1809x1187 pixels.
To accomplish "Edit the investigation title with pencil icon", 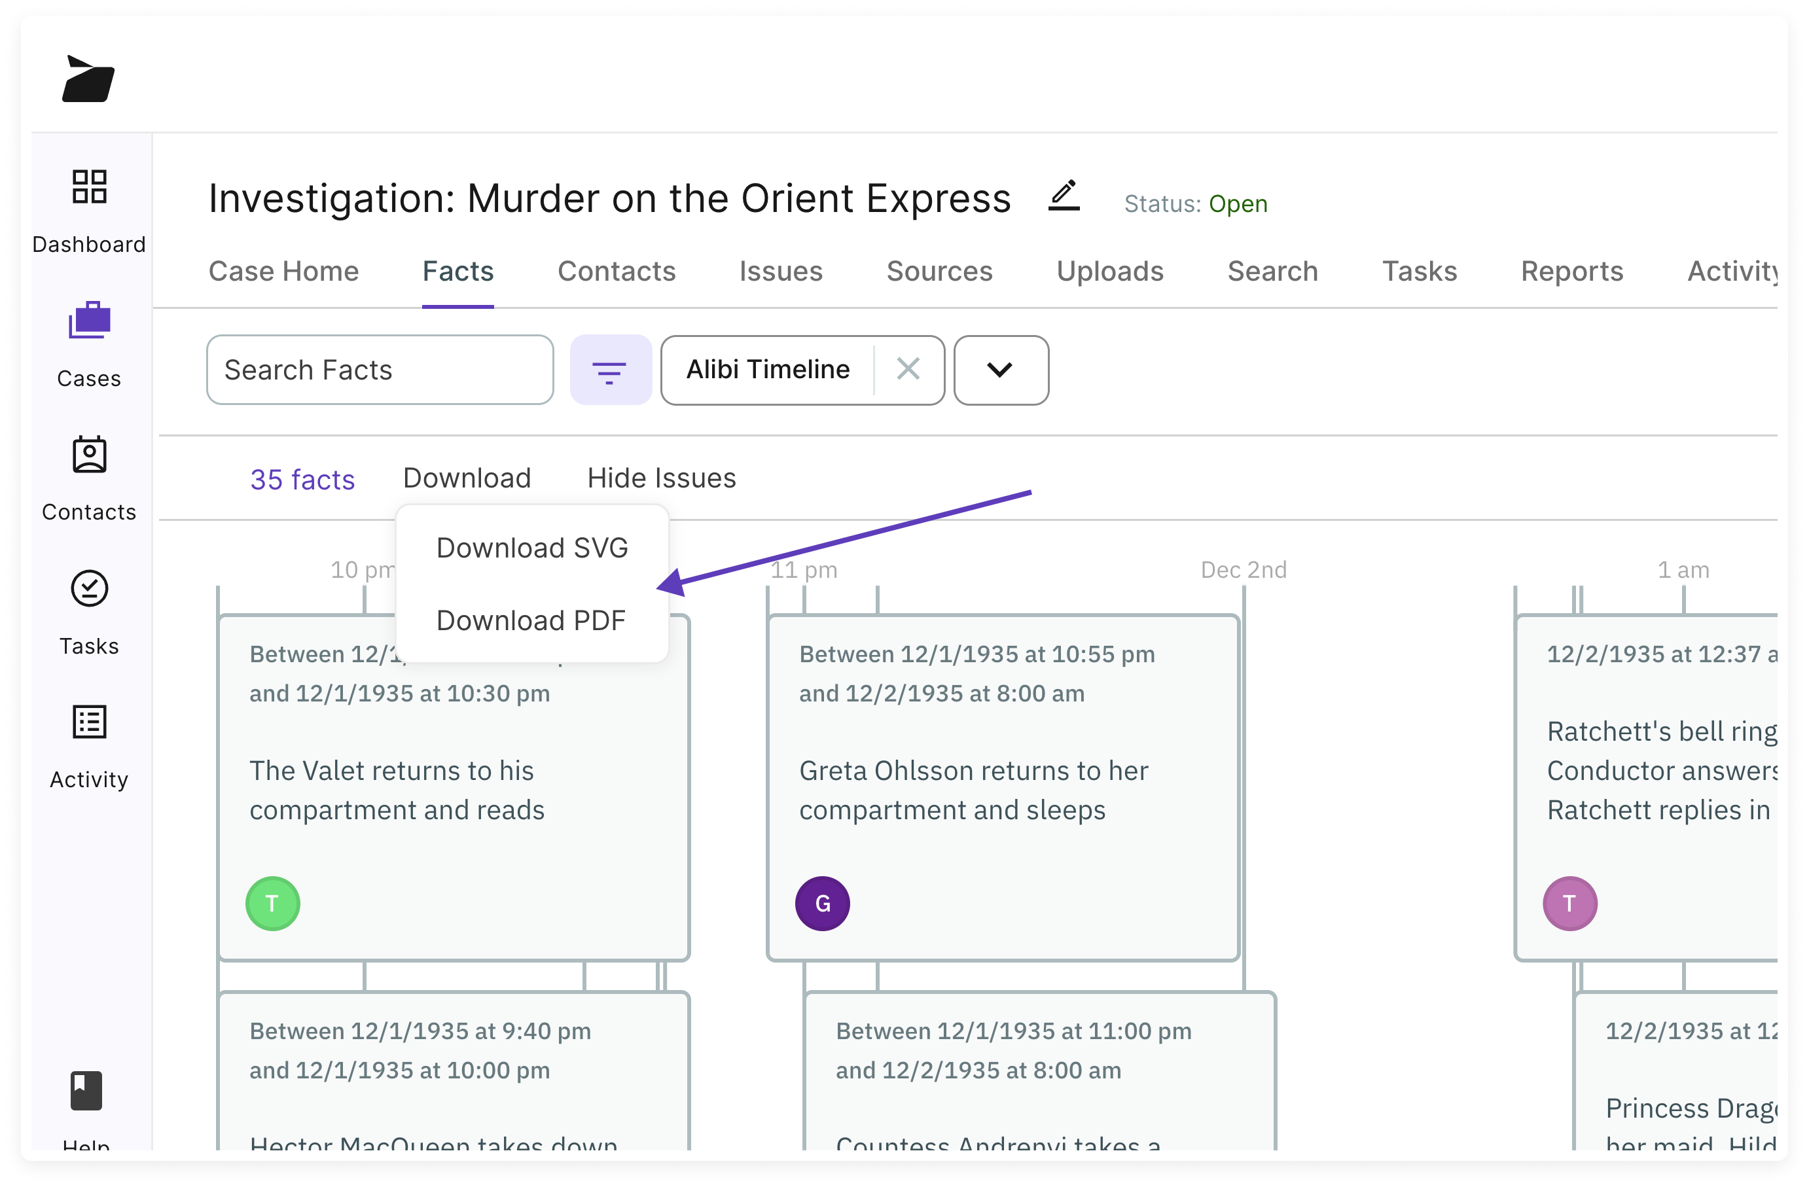I will pyautogui.click(x=1064, y=196).
